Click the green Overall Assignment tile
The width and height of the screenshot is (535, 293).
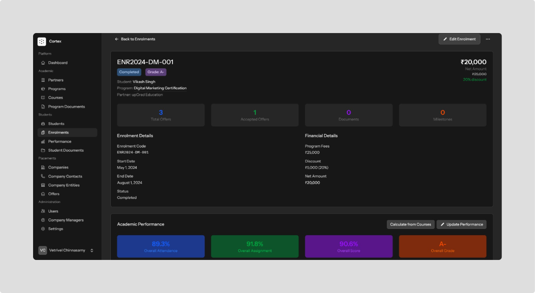255,246
